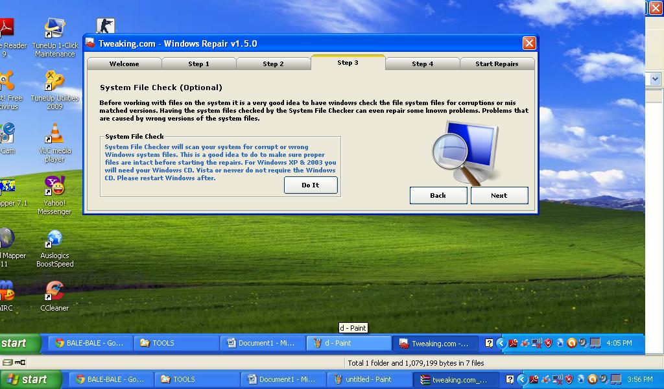Screen dimensions: 664x389
Task: Open the Start Repairs tab
Action: point(497,64)
